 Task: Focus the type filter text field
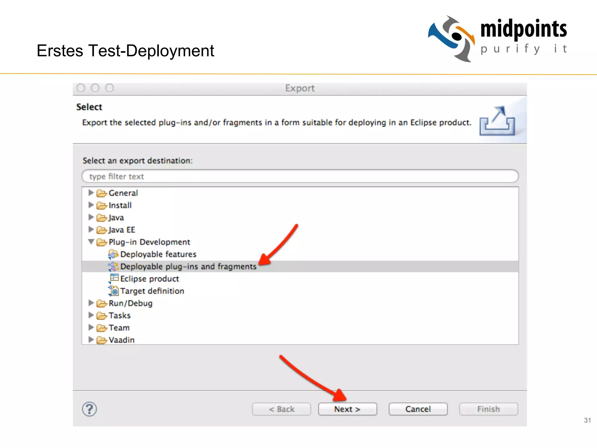point(300,176)
